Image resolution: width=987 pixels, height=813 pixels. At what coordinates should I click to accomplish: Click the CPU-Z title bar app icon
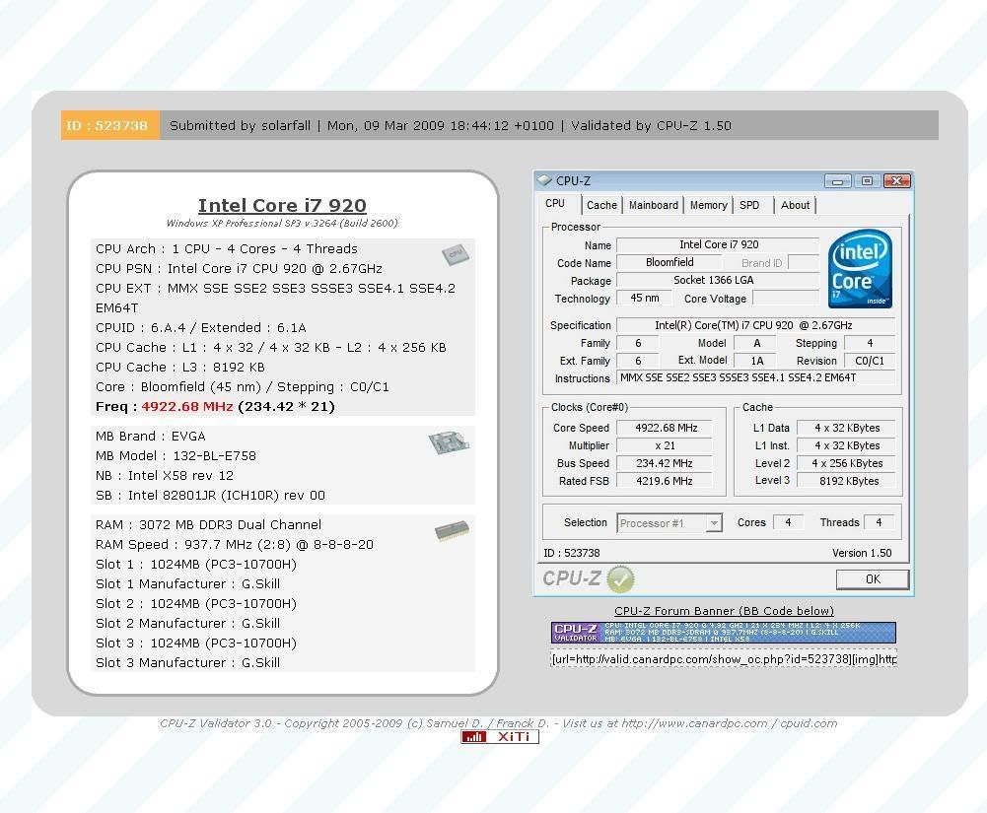coord(544,181)
